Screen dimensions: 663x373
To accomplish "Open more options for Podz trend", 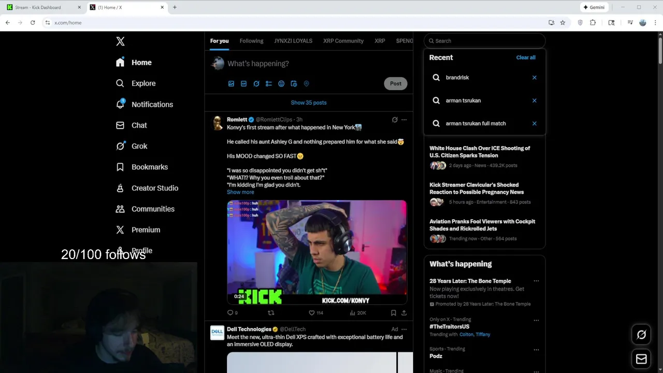I will click(536, 350).
